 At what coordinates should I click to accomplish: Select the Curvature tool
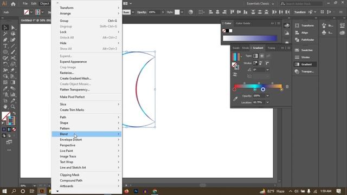point(13,40)
